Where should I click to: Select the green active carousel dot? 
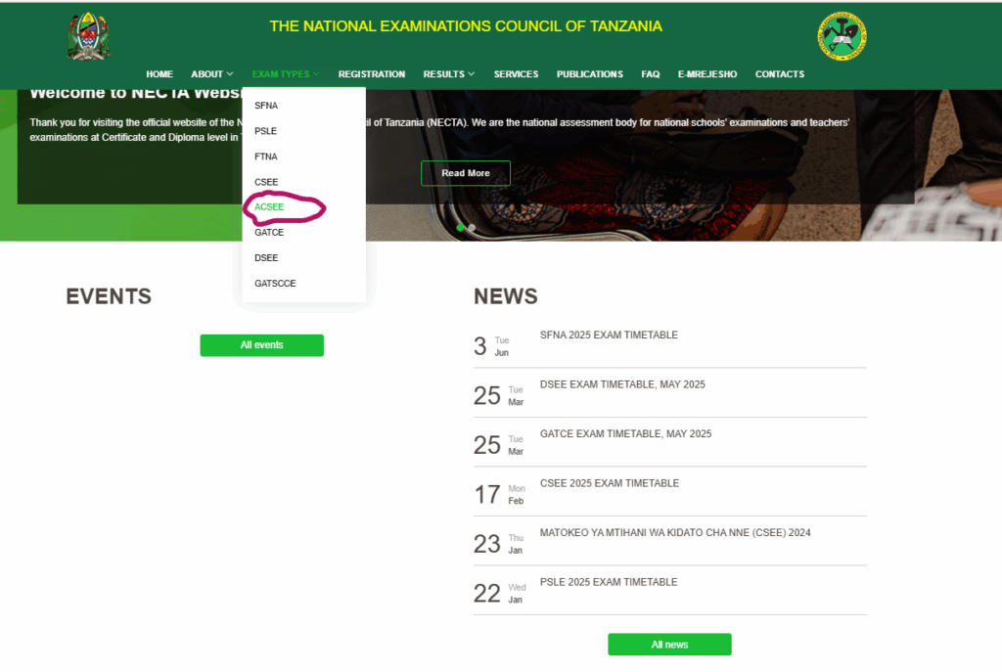[460, 228]
